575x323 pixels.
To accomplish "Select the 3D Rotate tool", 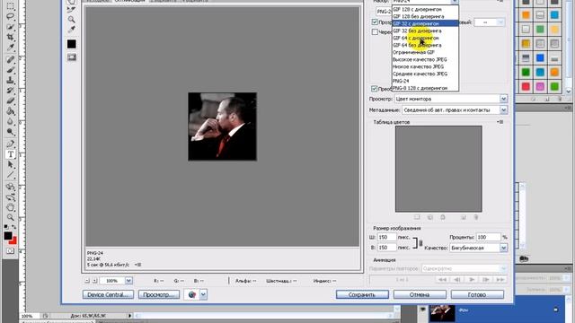I will coord(10,187).
